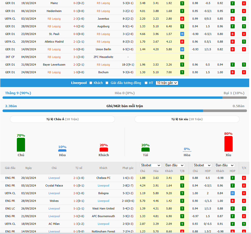The image size is (251, 234).
Task: Click the Bại 1 (10%) label
Action: pos(234,93)
